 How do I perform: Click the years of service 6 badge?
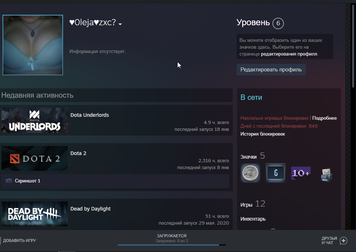coord(276,173)
